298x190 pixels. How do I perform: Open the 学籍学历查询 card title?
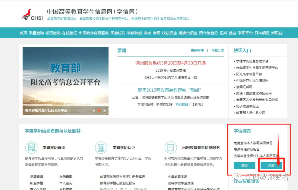54,148
